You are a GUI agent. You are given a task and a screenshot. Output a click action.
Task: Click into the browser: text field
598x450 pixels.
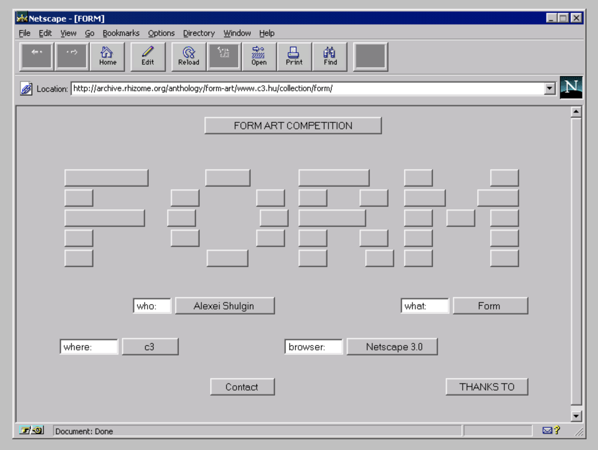[313, 347]
